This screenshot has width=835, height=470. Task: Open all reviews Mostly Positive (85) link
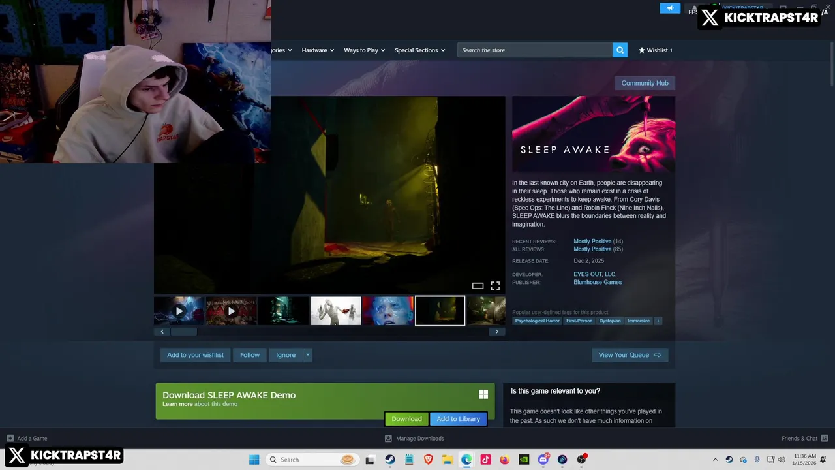598,249
